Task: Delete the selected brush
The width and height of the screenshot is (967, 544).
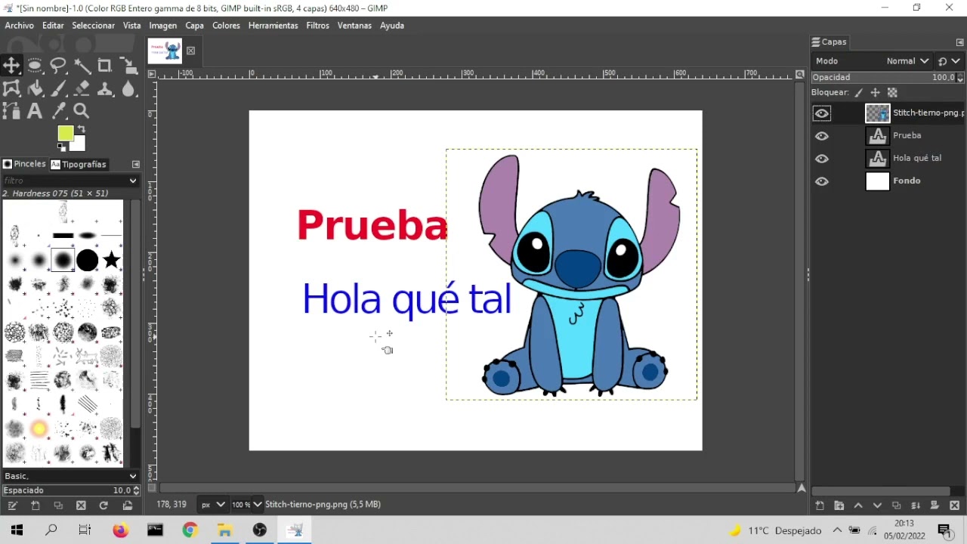Action: click(81, 505)
